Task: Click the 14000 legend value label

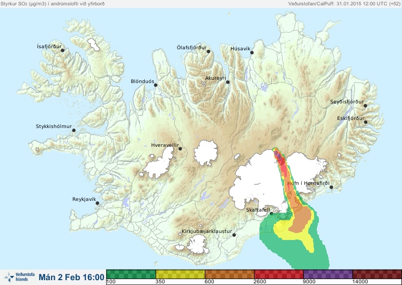Action: (x=360, y=282)
